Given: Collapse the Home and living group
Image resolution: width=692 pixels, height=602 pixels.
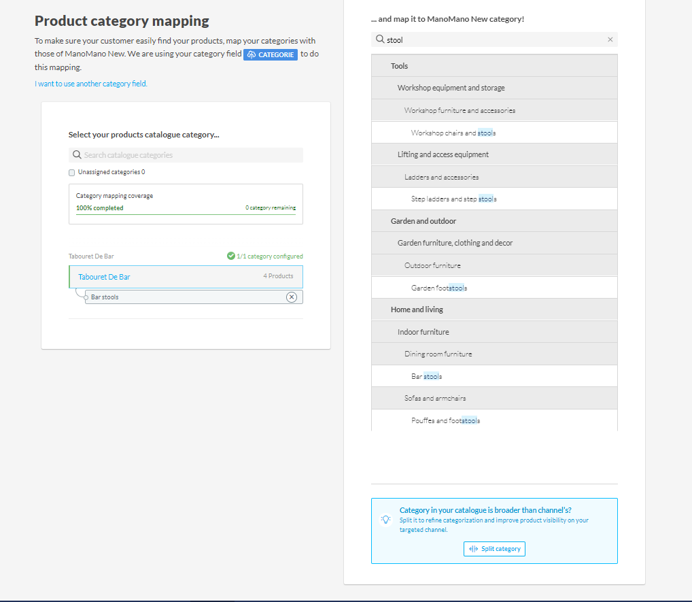Looking at the screenshot, I should point(417,310).
